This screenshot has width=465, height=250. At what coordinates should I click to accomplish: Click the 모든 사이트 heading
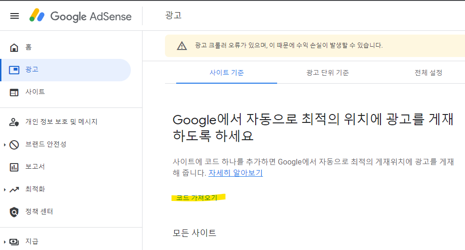click(194, 233)
